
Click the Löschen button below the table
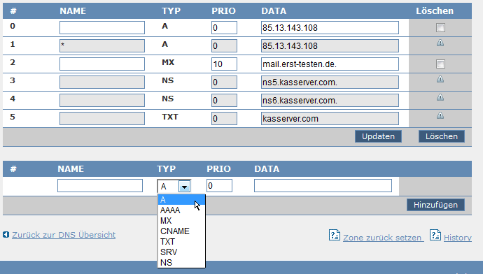[442, 136]
